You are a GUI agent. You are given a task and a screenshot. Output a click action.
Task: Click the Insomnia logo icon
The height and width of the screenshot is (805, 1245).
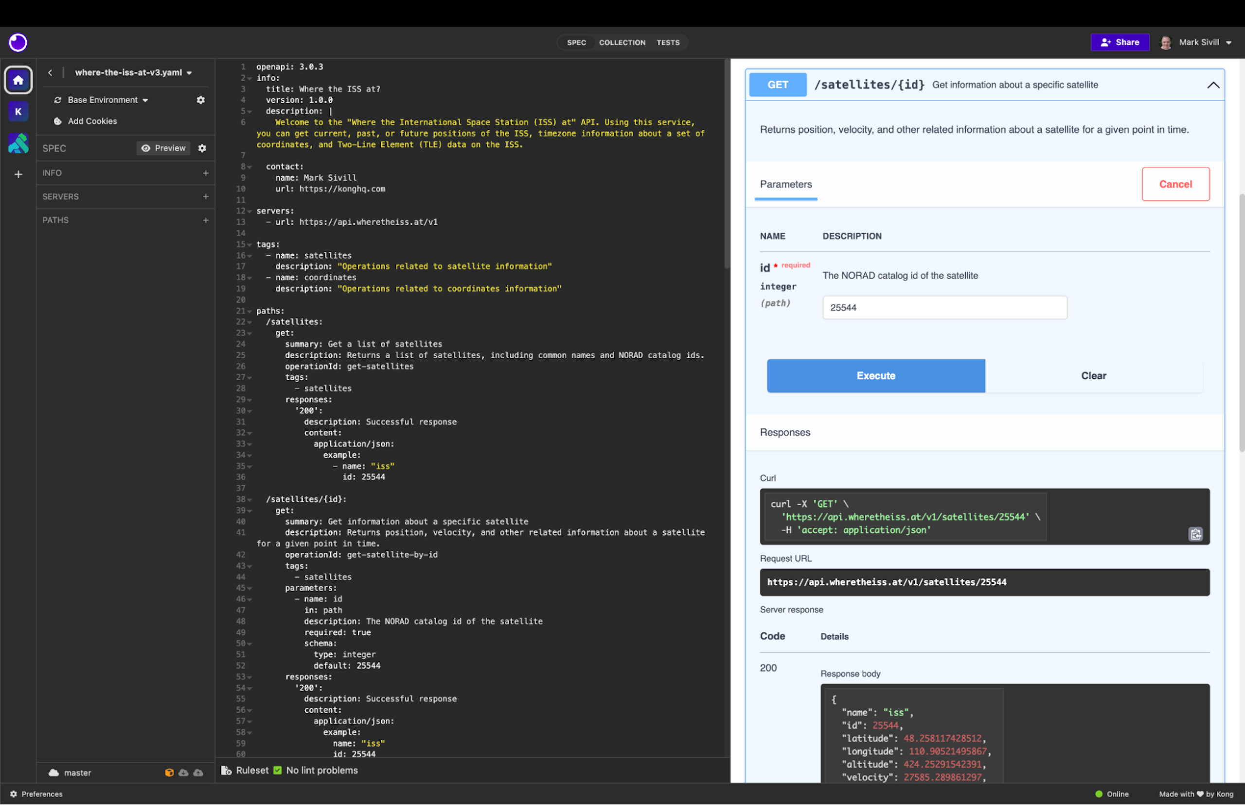click(x=18, y=42)
